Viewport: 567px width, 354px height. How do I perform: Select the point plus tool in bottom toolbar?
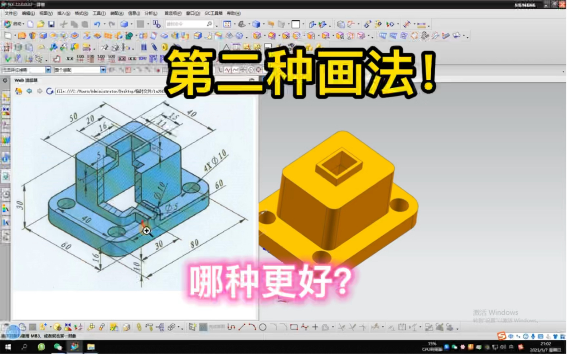pos(315,327)
